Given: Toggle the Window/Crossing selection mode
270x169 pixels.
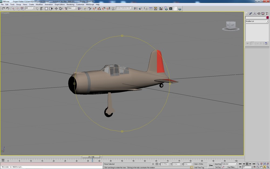Looking at the screenshot, I should click(51, 8).
